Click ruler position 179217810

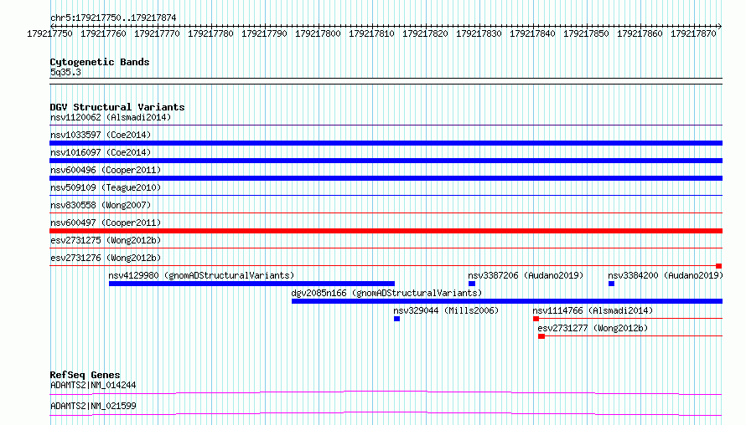(x=371, y=33)
